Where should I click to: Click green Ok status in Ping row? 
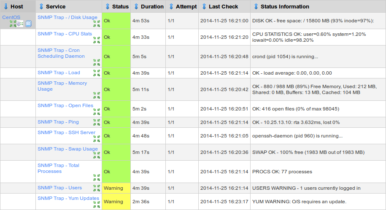click(116, 122)
